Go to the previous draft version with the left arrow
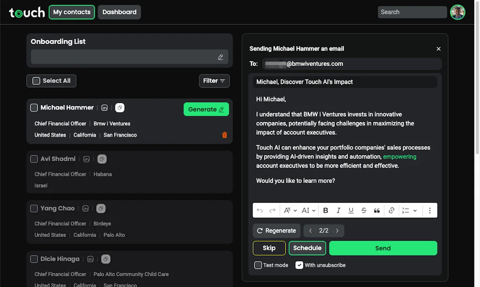The width and height of the screenshot is (480, 287). point(310,230)
